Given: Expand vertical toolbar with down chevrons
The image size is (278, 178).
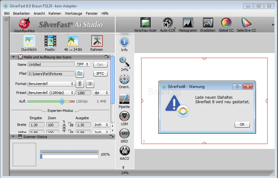Looking at the screenshot, I should (x=123, y=167).
